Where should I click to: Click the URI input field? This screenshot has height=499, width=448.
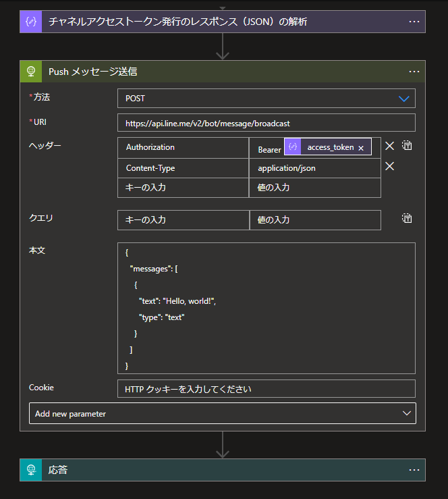point(267,123)
